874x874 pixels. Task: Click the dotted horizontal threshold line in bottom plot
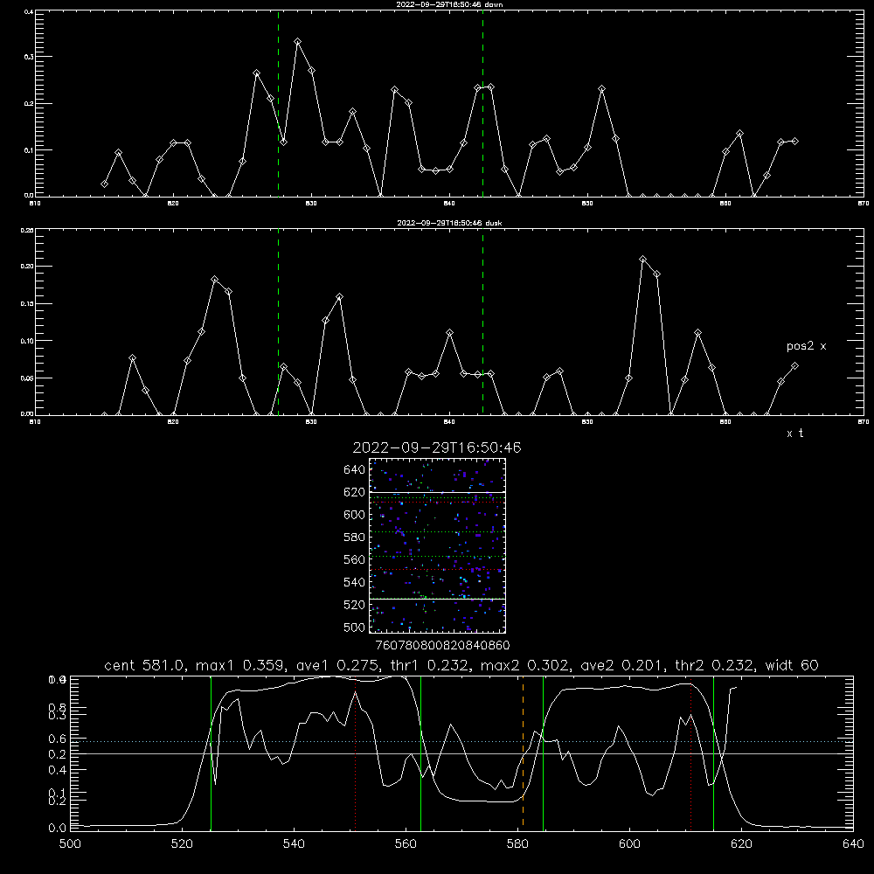coord(461,741)
